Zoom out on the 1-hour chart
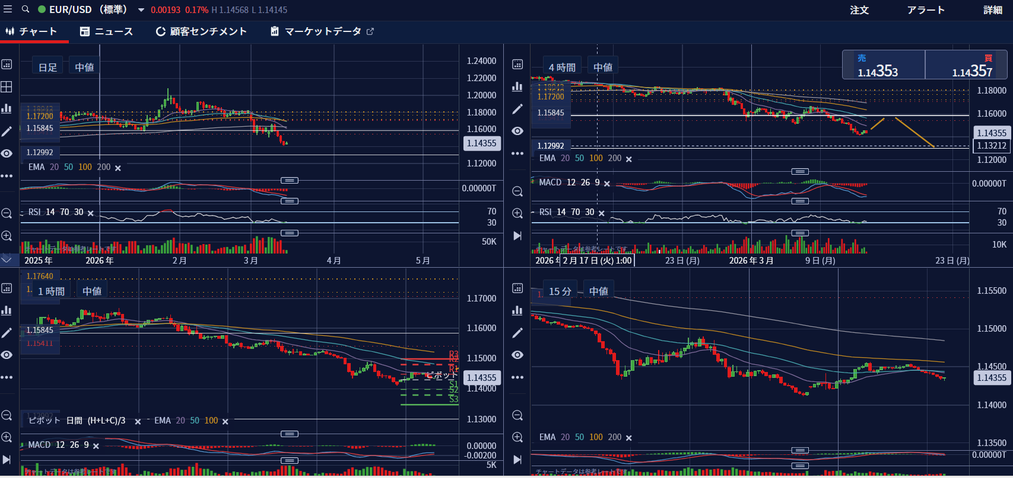 click(7, 415)
